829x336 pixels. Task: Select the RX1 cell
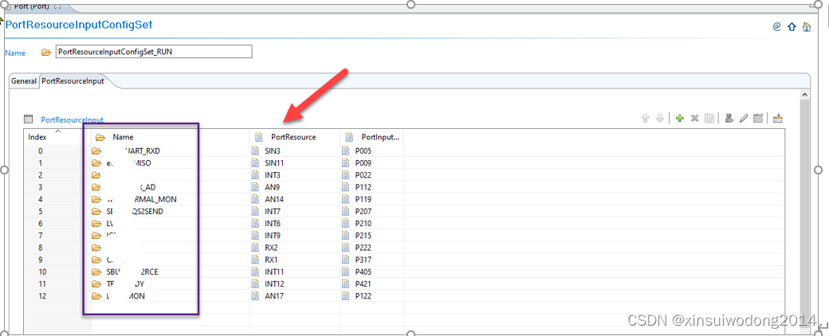271,260
